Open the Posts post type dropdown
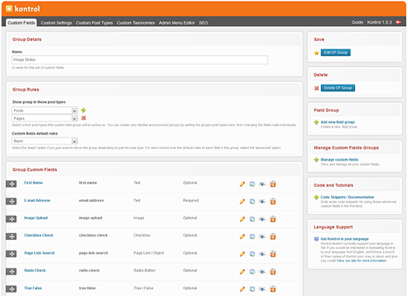The image size is (408, 296). 45,111
